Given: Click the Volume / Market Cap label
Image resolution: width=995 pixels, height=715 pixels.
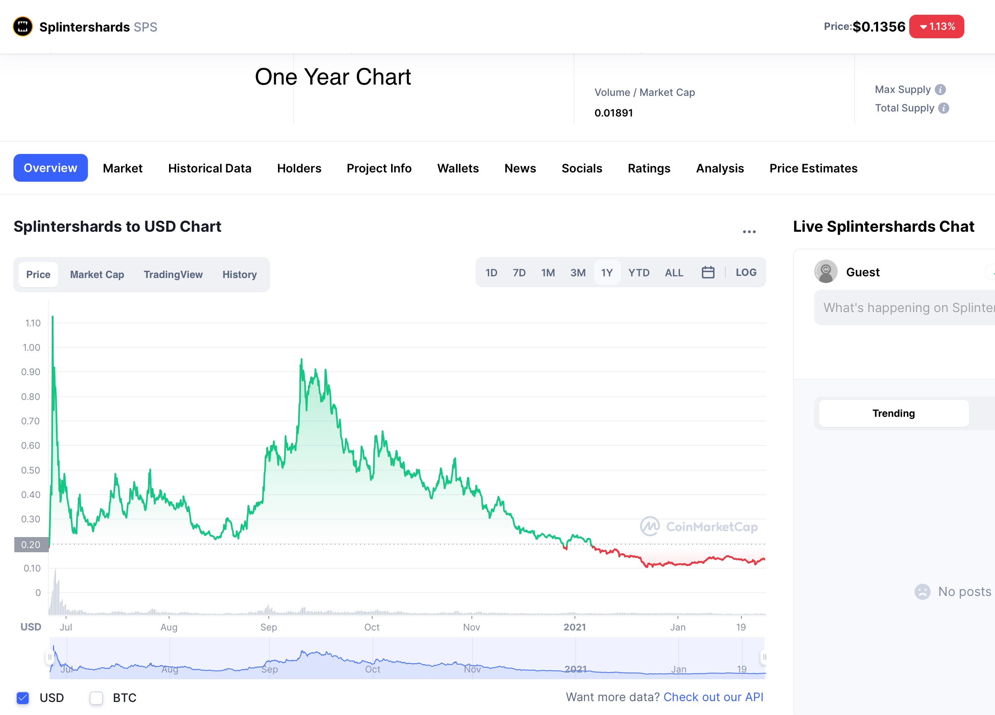Looking at the screenshot, I should (644, 93).
